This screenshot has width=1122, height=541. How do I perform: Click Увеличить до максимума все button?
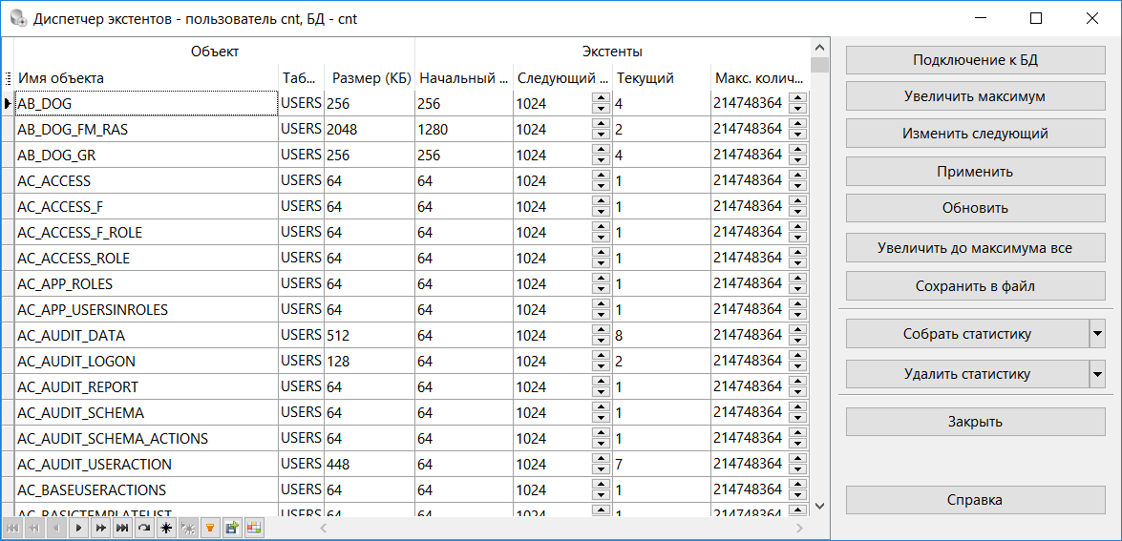click(975, 248)
